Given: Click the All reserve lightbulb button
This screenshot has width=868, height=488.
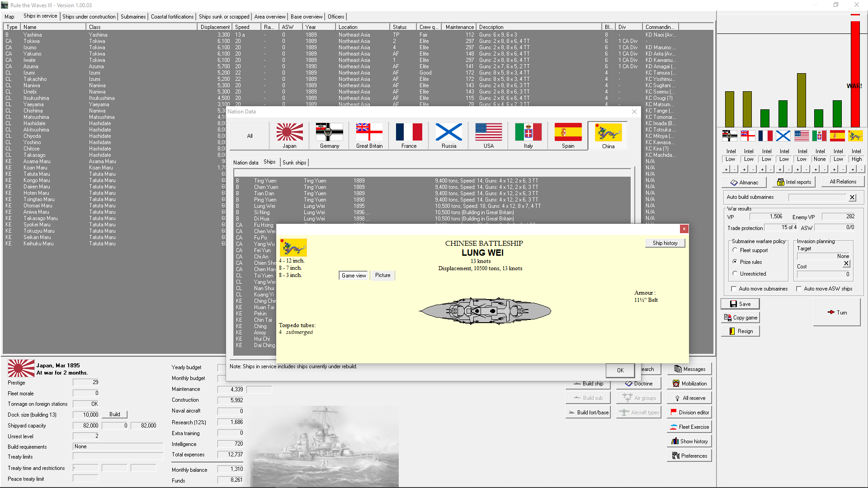Looking at the screenshot, I should [689, 398].
